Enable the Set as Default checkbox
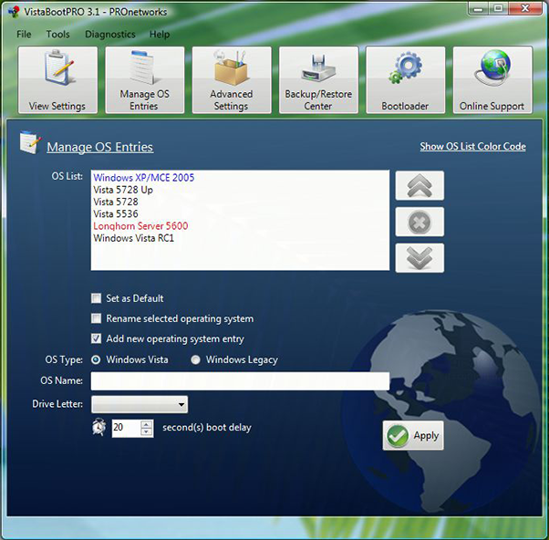Screen dimensions: 549x540 [x=96, y=298]
